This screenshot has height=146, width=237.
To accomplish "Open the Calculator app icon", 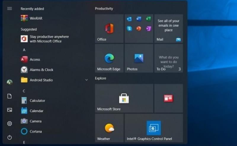I will tap(24, 101).
